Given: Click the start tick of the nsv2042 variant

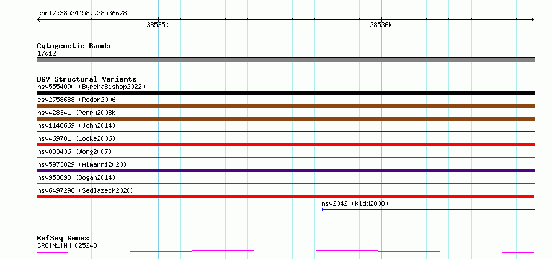Looking at the screenshot, I should 323,210.
